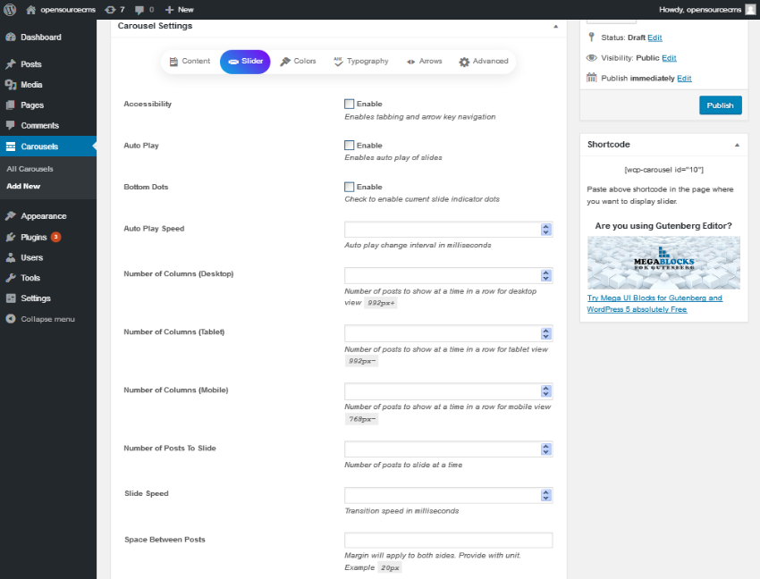Open the user avatar in admin bar
The height and width of the screenshot is (579, 760).
(x=750, y=9)
